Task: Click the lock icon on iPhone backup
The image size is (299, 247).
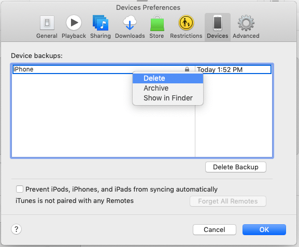Action: tap(187, 69)
